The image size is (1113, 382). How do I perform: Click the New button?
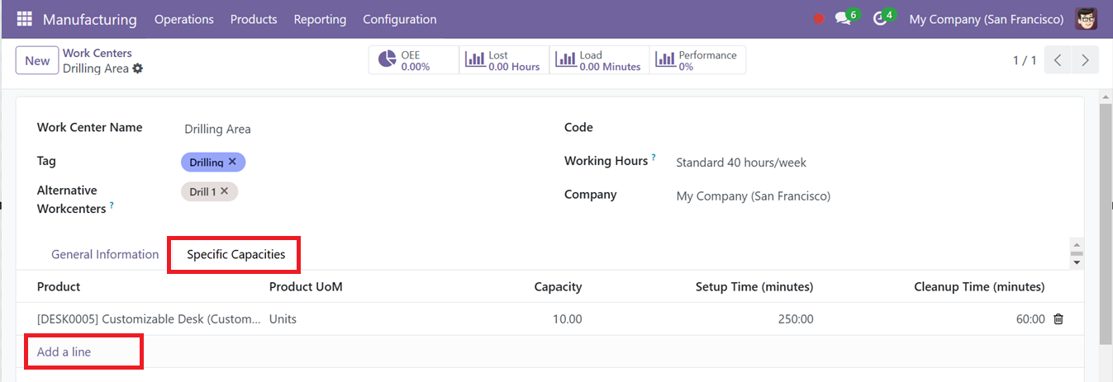pyautogui.click(x=37, y=60)
